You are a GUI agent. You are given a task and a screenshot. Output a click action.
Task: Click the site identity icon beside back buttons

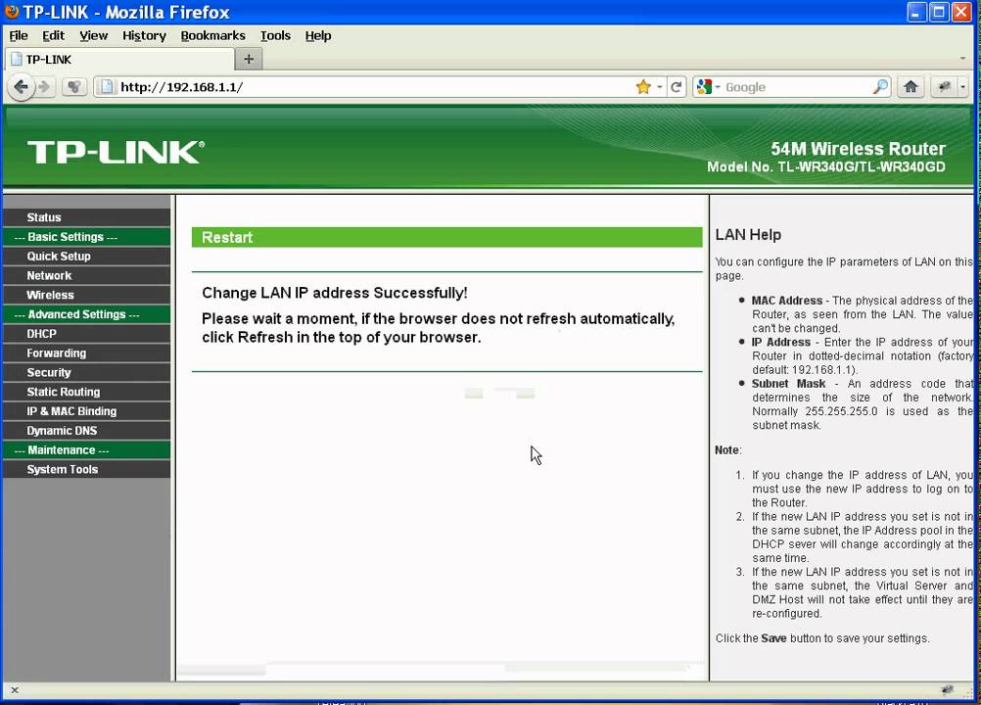point(73,87)
